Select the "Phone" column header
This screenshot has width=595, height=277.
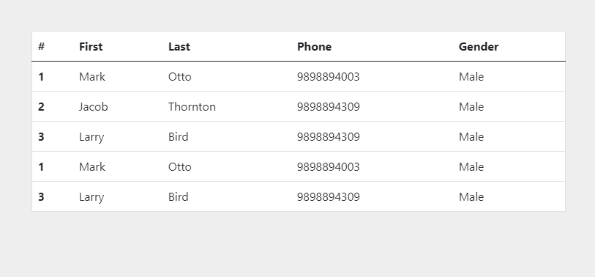[x=314, y=46]
